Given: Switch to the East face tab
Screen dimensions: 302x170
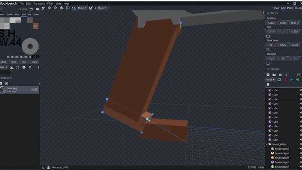Looking at the screenshot, I should (24, 14).
